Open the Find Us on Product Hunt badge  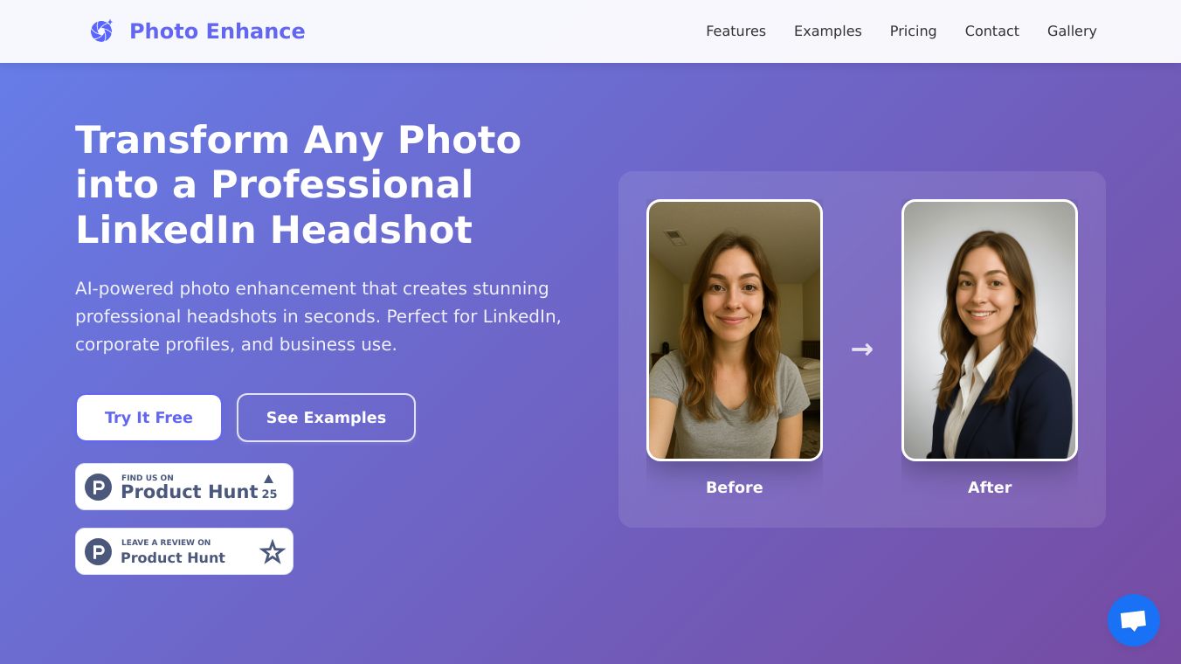coord(184,487)
